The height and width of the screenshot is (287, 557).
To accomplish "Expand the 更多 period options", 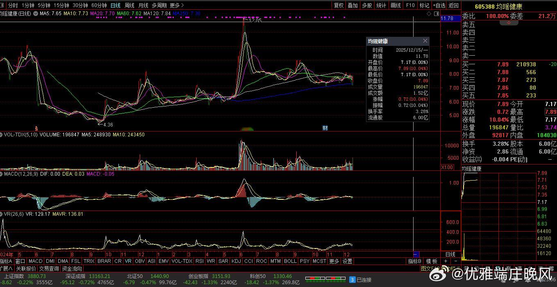I will click(x=176, y=5).
